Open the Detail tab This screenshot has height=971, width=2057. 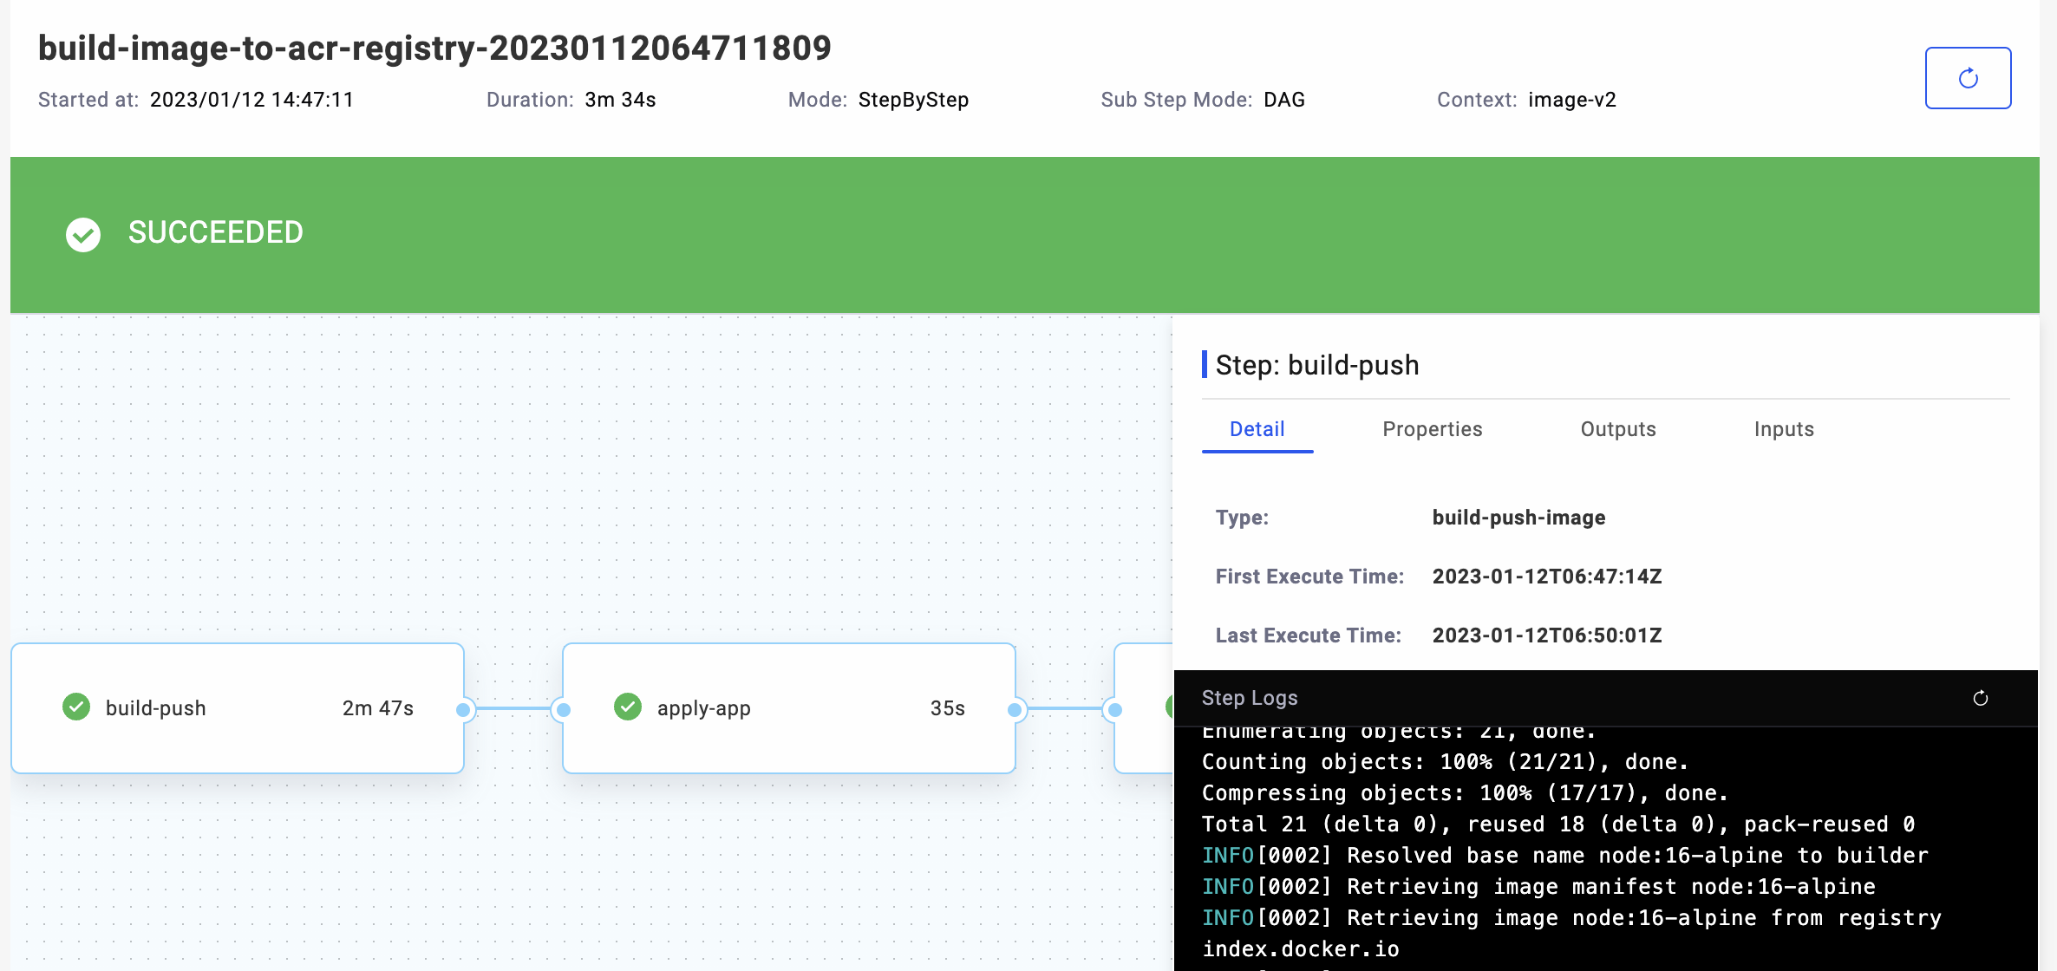coord(1257,429)
